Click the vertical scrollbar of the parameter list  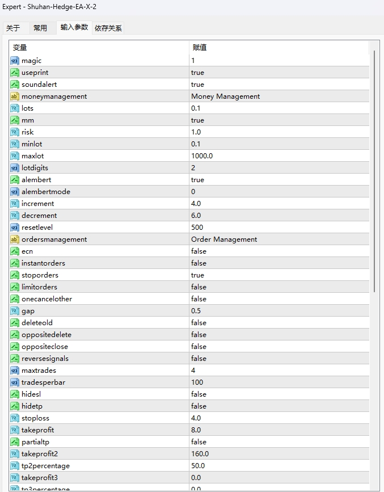coord(373,170)
